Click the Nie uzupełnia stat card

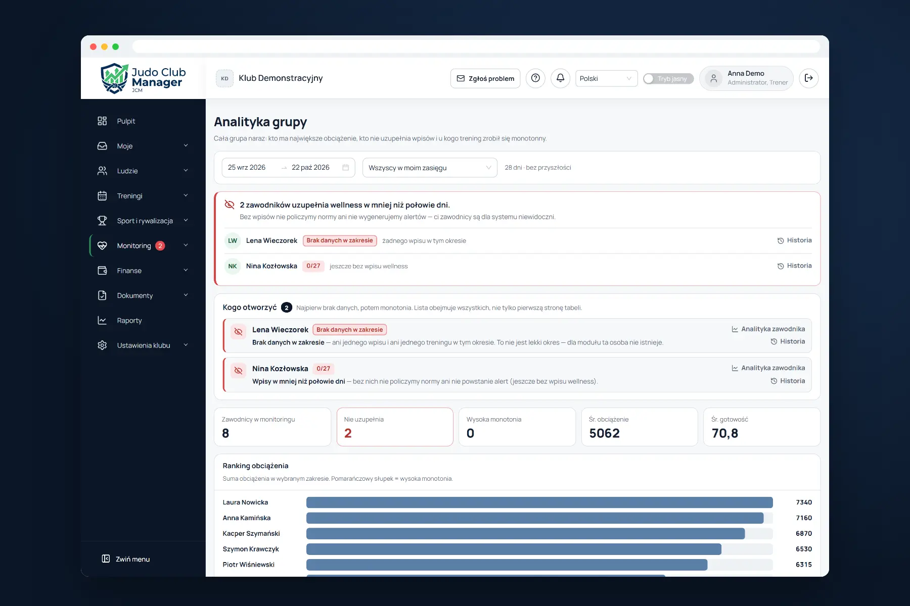click(395, 427)
